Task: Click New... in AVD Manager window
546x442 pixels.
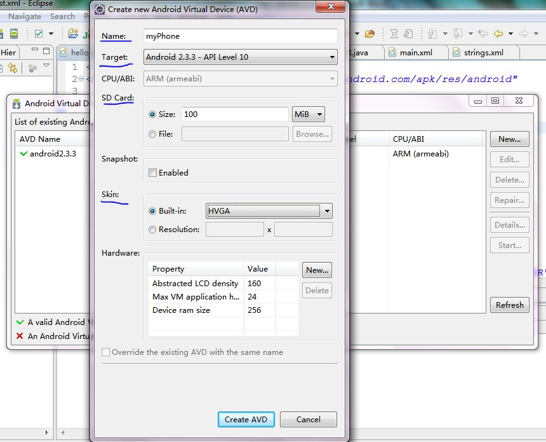Action: point(509,139)
